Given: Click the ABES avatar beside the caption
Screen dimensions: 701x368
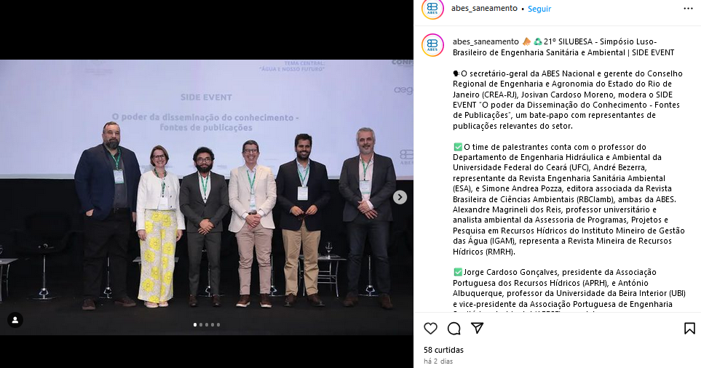Looking at the screenshot, I should 432,45.
